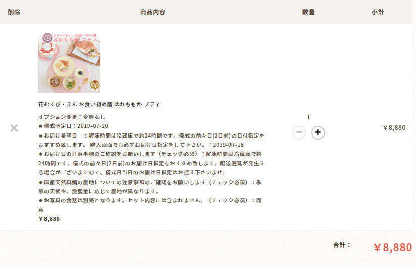Click the red total price ¥8,880
Image resolution: width=415 pixels, height=267 pixels.
pos(393,247)
